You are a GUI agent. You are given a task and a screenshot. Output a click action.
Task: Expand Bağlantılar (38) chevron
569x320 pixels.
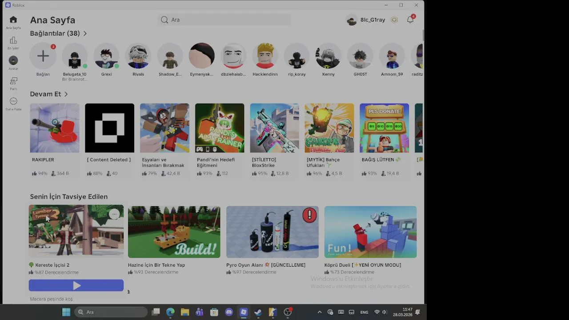(x=85, y=33)
